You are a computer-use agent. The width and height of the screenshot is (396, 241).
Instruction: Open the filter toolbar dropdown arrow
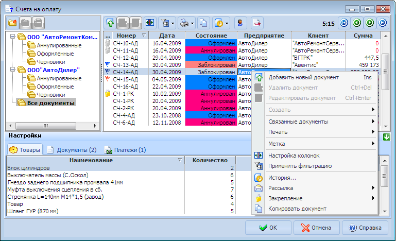[x=174, y=23]
